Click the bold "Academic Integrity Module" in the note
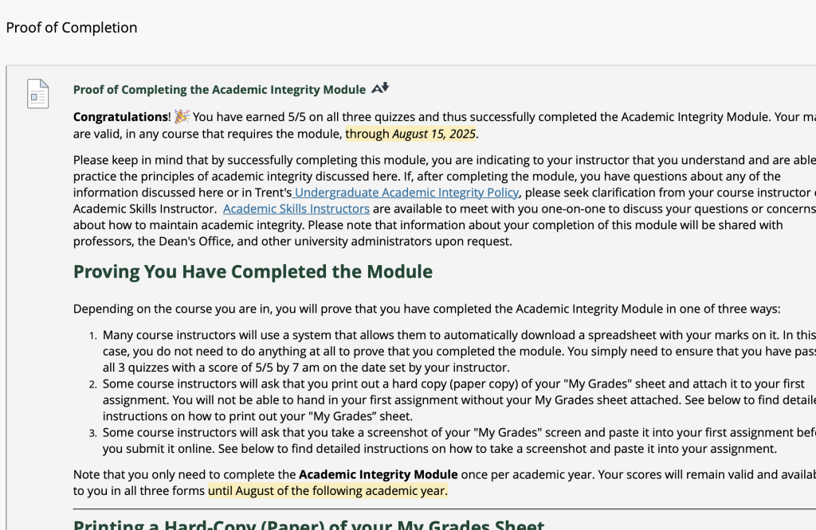Image resolution: width=816 pixels, height=530 pixels. [x=378, y=474]
